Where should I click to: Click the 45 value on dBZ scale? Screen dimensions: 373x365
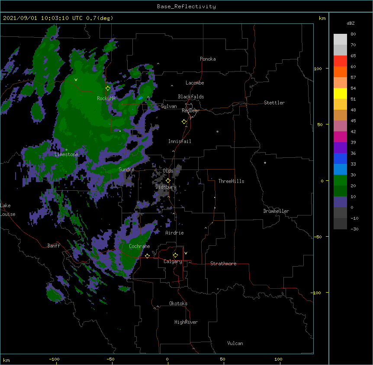click(353, 121)
